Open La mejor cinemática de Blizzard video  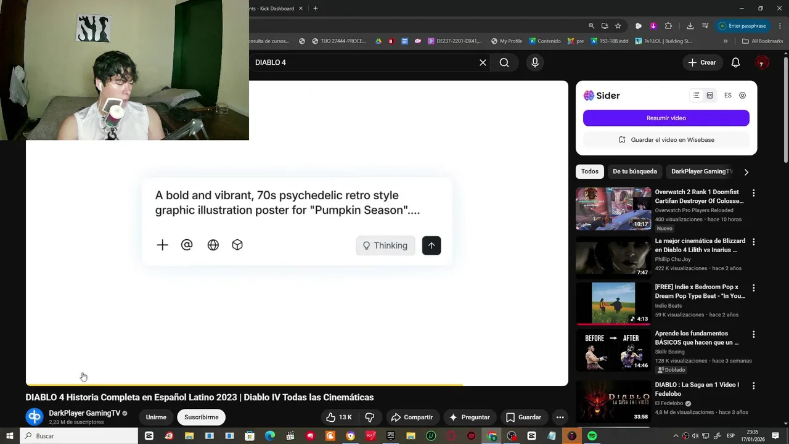700,245
